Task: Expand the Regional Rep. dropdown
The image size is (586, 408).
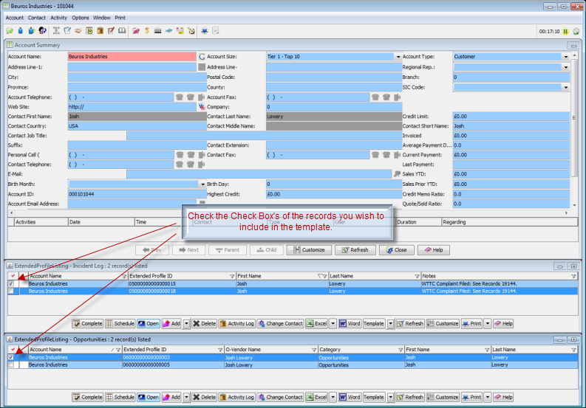Action: (566, 67)
